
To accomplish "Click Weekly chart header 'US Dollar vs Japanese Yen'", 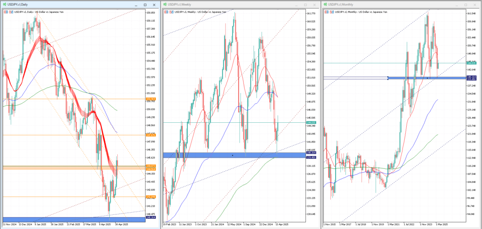I will click(x=211, y=12).
